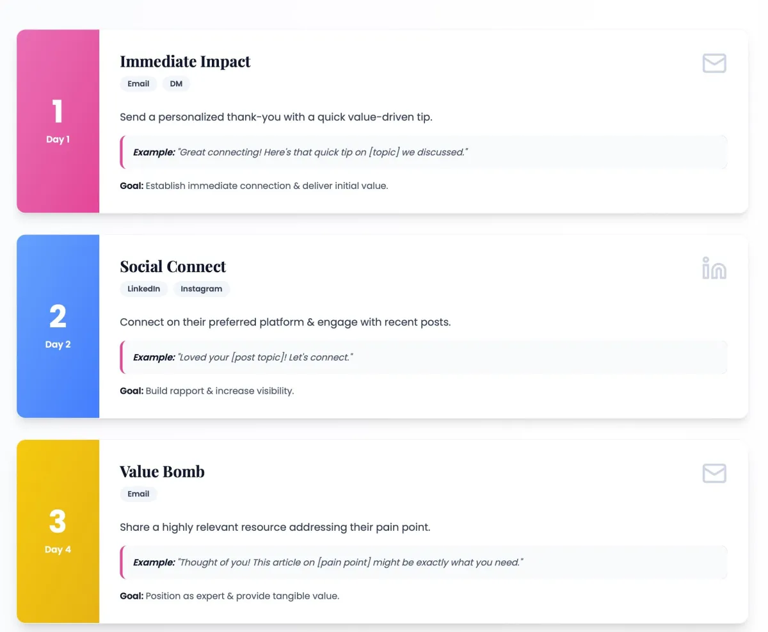Click the 'Great connecting!' example quote box

coord(424,152)
